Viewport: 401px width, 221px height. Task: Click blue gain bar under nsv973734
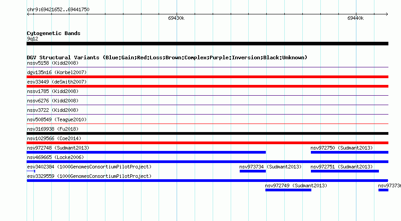point(253,171)
